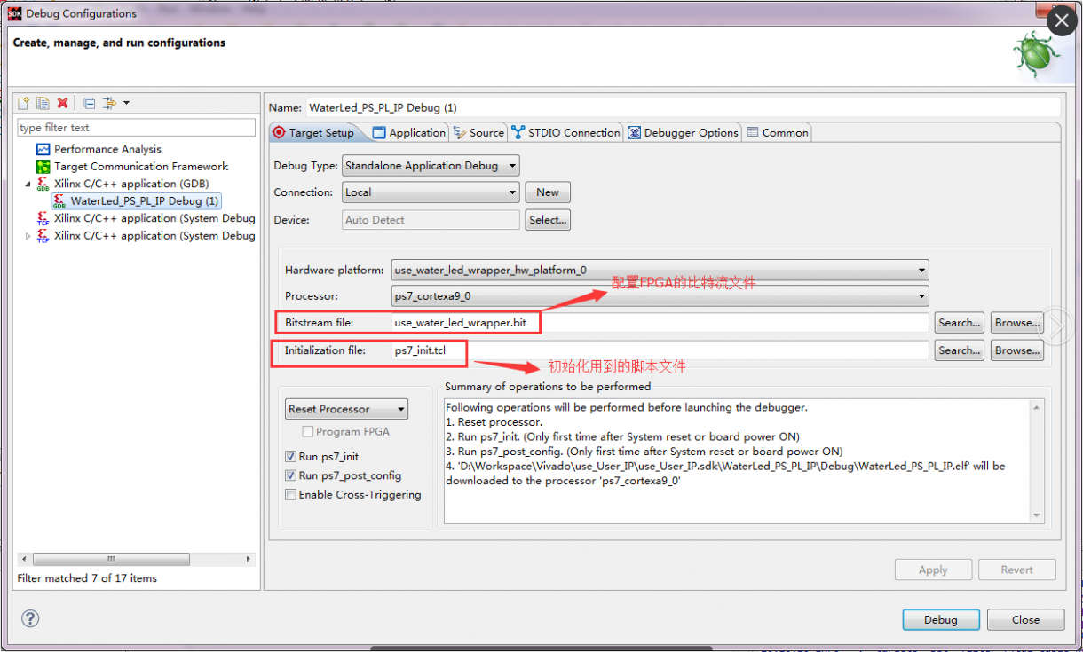1083x652 pixels.
Task: Click the Bitstream file text field
Action: pyautogui.click(x=660, y=323)
